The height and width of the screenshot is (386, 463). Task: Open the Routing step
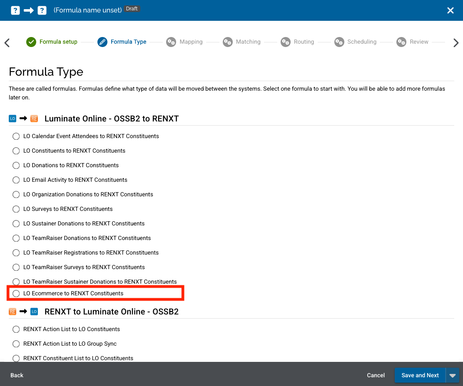(304, 42)
